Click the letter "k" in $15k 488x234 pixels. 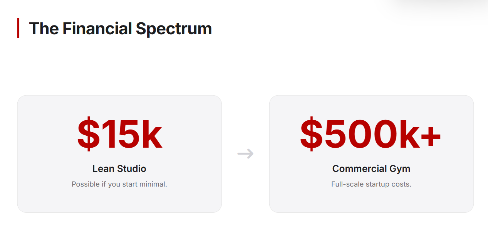point(151,134)
